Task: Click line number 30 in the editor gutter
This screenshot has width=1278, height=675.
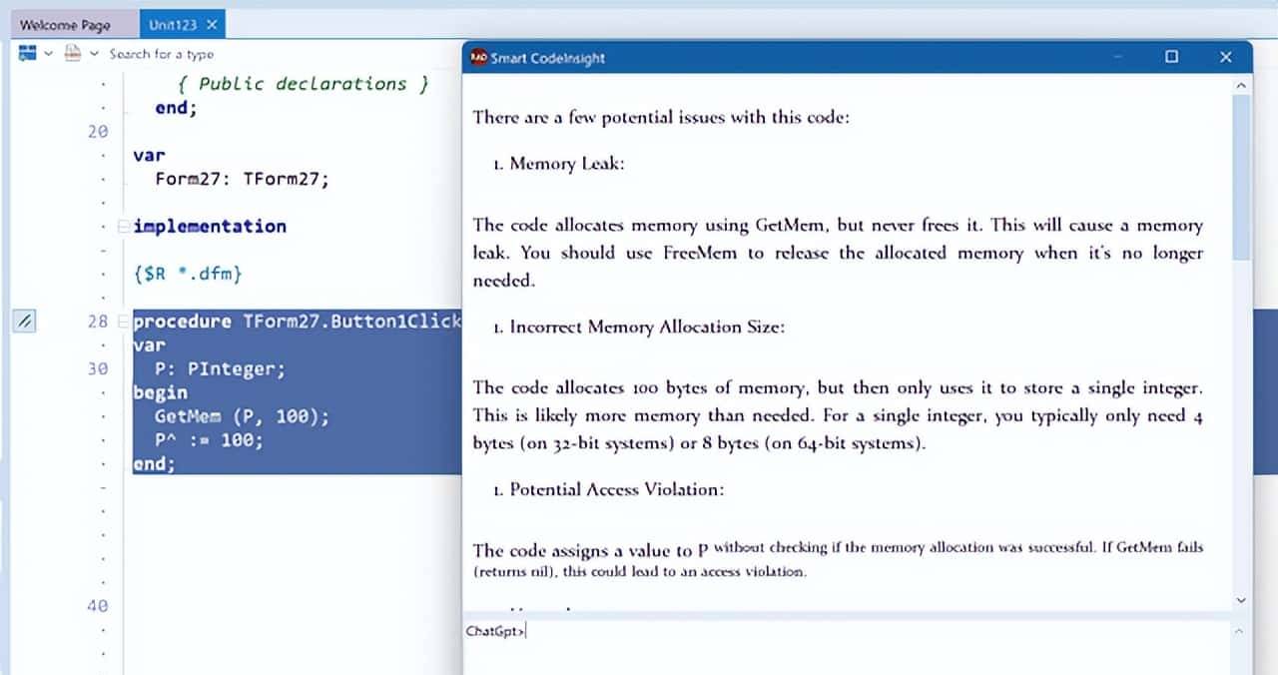Action: click(x=97, y=368)
